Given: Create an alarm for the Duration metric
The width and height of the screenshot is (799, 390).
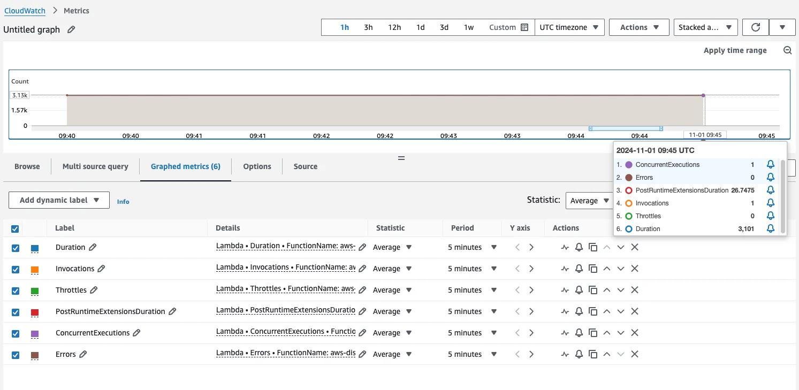Looking at the screenshot, I should [579, 247].
